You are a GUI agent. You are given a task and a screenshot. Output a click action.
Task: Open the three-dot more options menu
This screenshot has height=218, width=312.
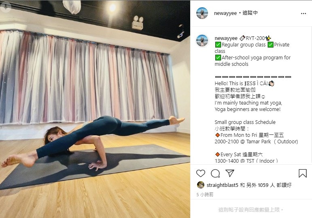(304, 13)
